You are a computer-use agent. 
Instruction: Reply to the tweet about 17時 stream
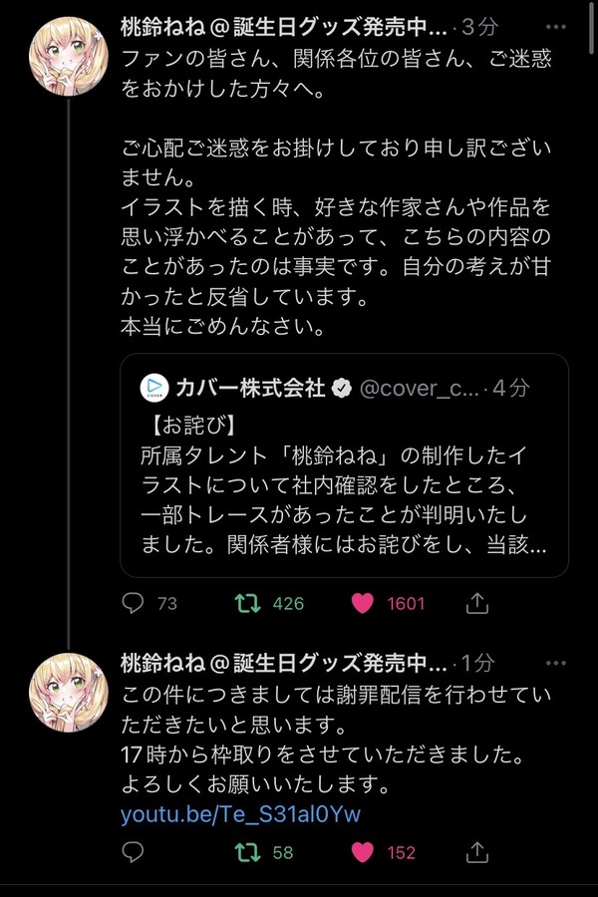click(x=134, y=852)
